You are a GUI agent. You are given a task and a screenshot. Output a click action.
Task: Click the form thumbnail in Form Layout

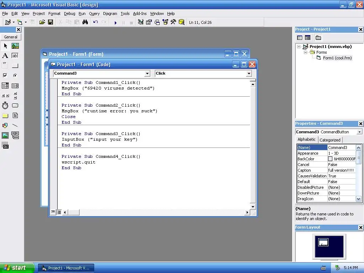[323, 242]
